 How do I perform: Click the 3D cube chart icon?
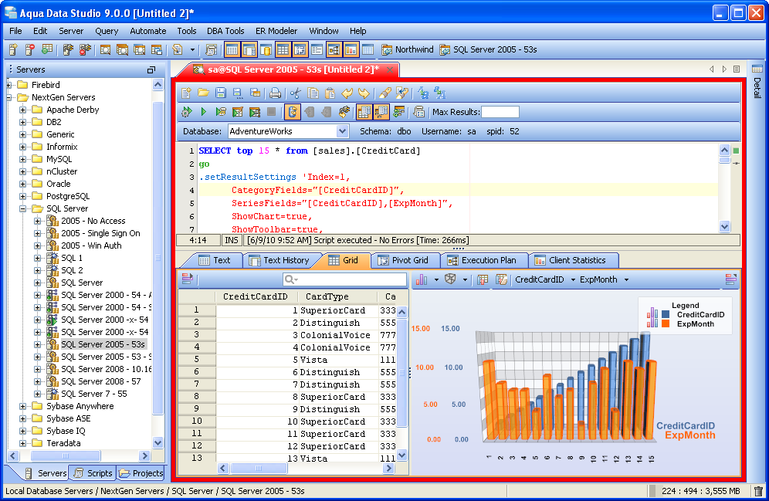[x=450, y=279]
